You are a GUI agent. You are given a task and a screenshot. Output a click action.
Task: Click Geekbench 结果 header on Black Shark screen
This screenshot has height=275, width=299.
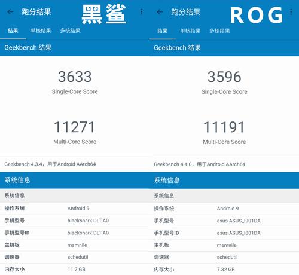click(x=28, y=48)
